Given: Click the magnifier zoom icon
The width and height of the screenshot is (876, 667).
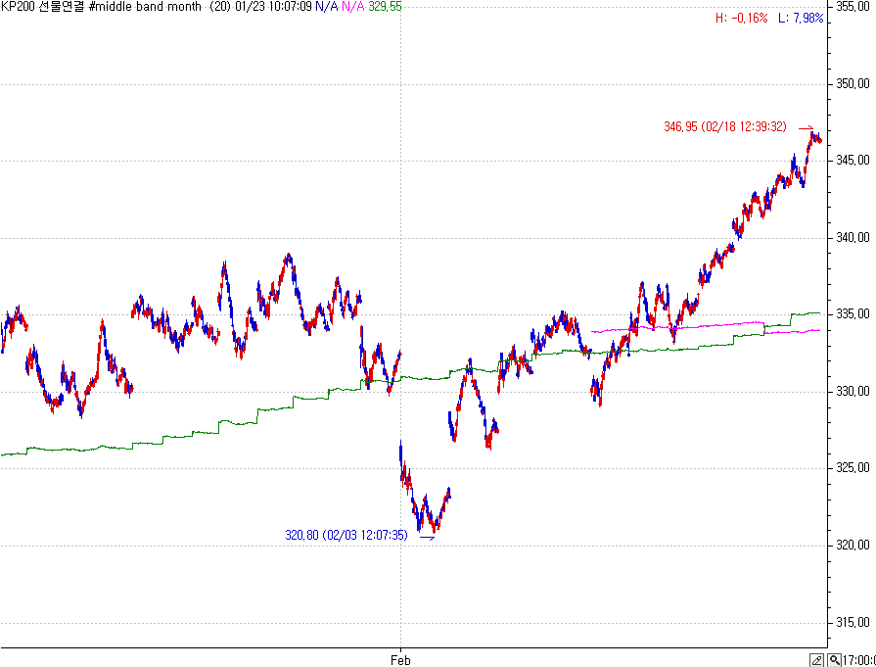Looking at the screenshot, I should [834, 660].
